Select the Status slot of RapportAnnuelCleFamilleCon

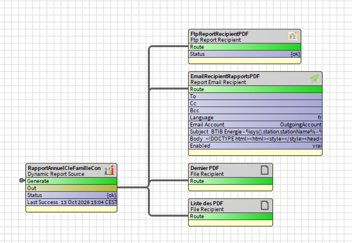(72, 195)
